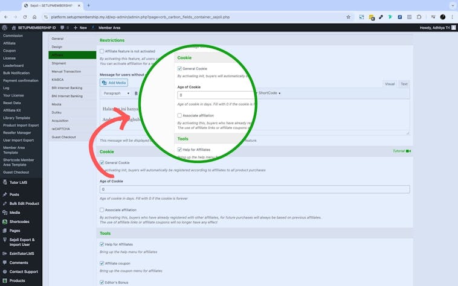The height and width of the screenshot is (286, 458).
Task: Open the Comments icon in sidebar
Action: click(x=5, y=262)
